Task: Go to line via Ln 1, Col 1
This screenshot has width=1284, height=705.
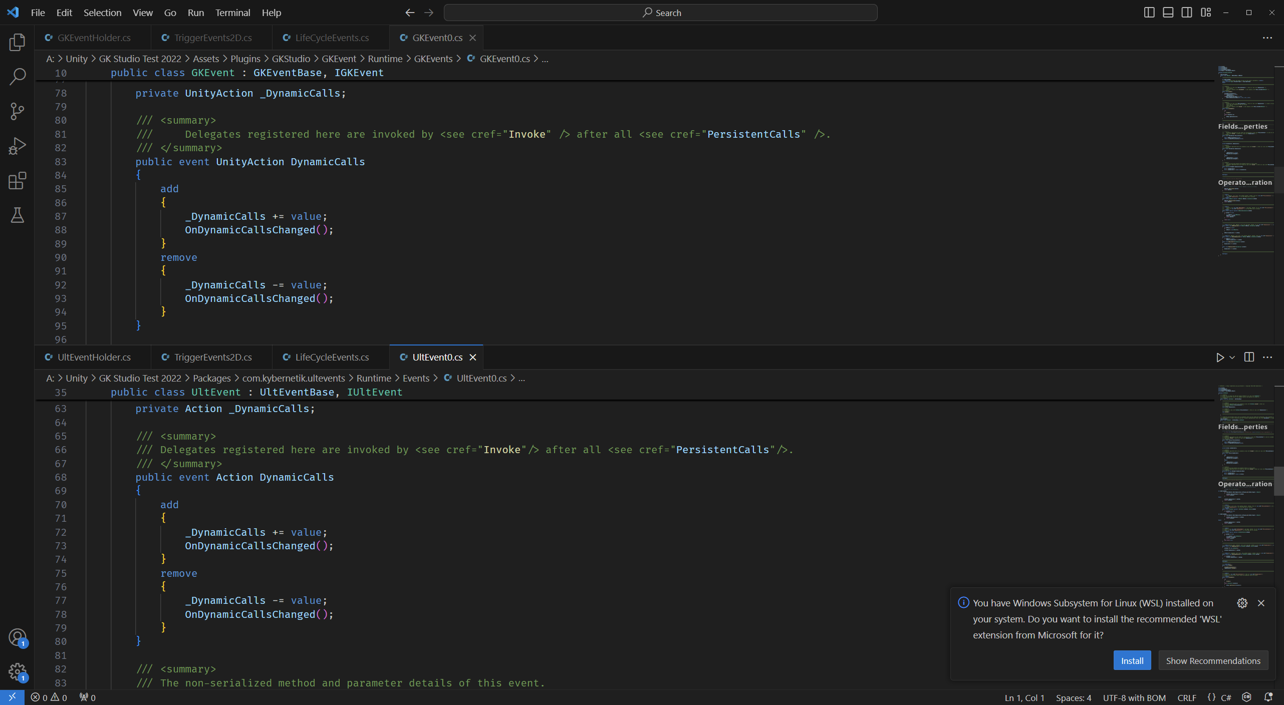Action: [1024, 697]
